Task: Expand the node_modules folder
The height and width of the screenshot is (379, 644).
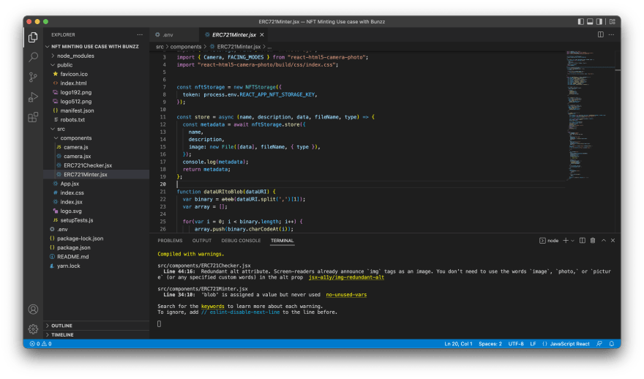Action: 96,56
